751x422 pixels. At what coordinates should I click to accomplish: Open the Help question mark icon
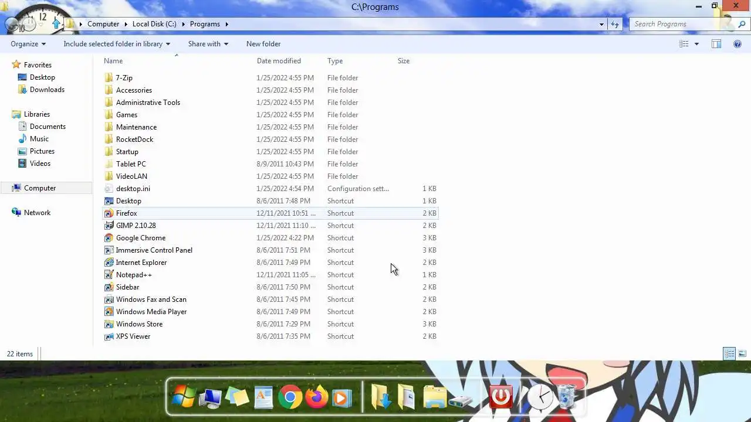(x=738, y=44)
